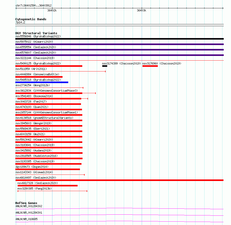Click the nsv5490125 (ByrskaBishop2022) label

[38, 63]
